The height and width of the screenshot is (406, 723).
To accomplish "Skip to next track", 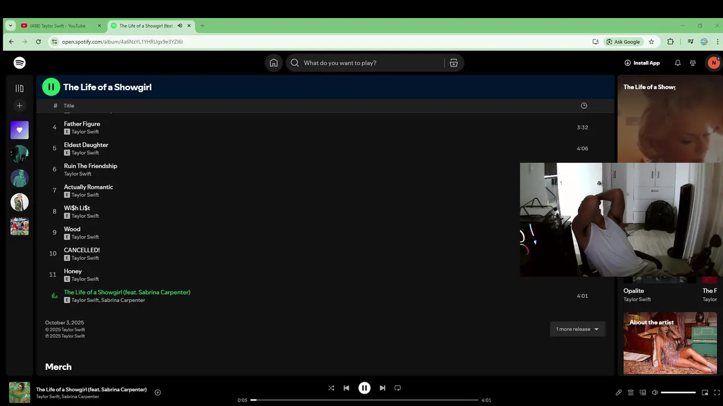I will point(382,388).
